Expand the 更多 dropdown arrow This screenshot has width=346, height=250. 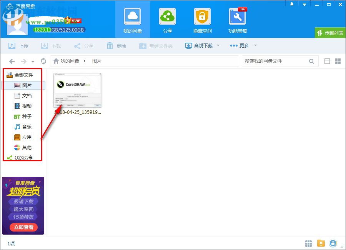[256, 45]
